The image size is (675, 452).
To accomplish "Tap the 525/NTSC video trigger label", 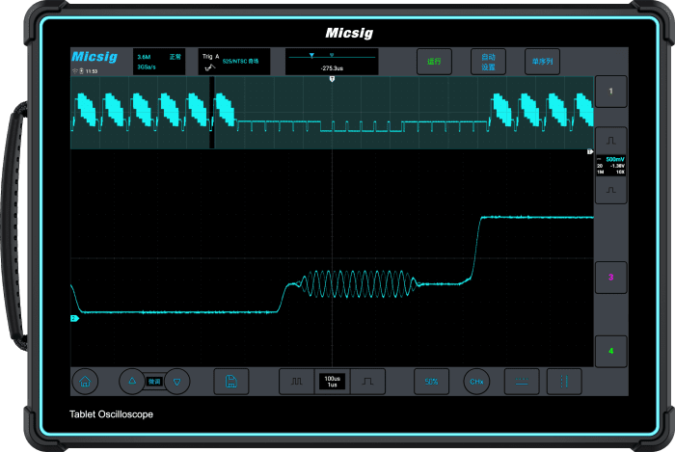I will pyautogui.click(x=240, y=62).
